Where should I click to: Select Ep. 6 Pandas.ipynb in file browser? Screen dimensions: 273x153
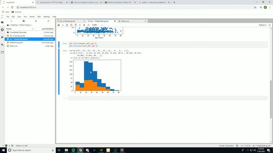pyautogui.click(x=30, y=36)
